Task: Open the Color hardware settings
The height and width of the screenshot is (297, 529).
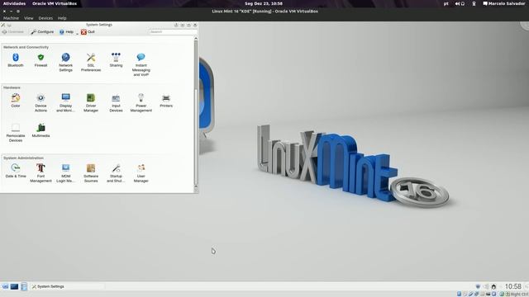Action: (x=16, y=101)
